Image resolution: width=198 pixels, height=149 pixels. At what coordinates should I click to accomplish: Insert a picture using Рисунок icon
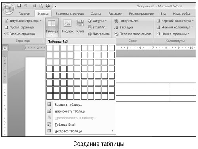click(x=68, y=26)
